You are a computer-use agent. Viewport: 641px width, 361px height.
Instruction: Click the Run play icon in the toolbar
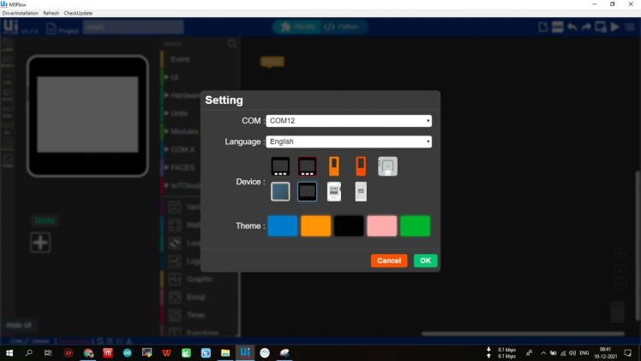coord(614,27)
